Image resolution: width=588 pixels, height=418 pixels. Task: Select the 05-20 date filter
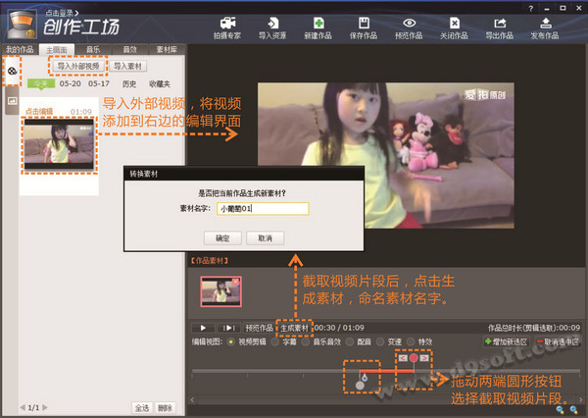tap(71, 83)
